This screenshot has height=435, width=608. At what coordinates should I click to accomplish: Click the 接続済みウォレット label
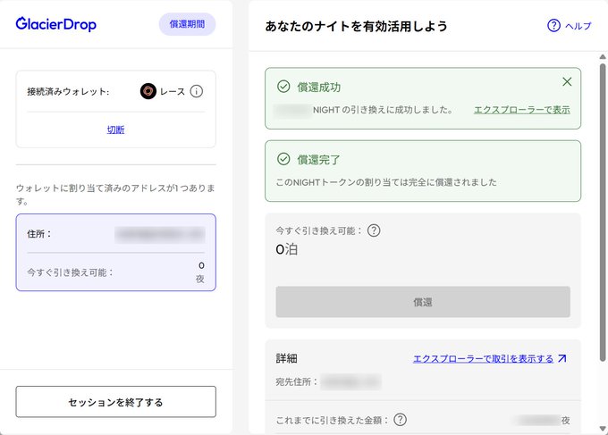[x=68, y=92]
